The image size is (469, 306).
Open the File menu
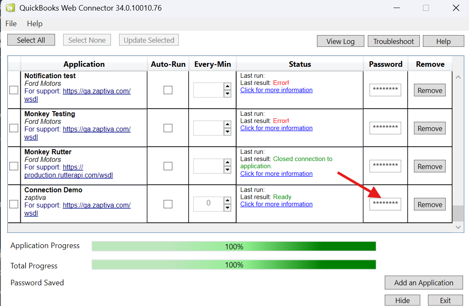pyautogui.click(x=11, y=24)
